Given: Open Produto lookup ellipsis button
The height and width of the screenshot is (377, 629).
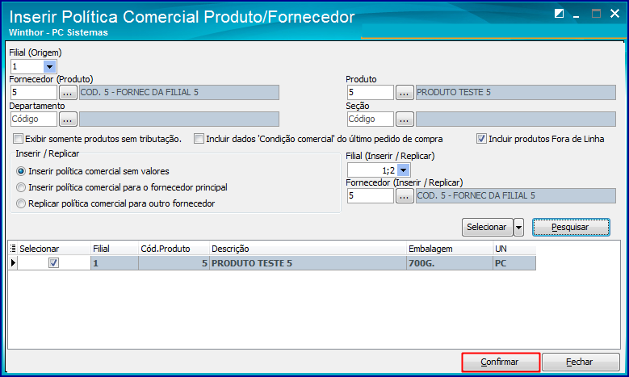Looking at the screenshot, I should point(405,93).
